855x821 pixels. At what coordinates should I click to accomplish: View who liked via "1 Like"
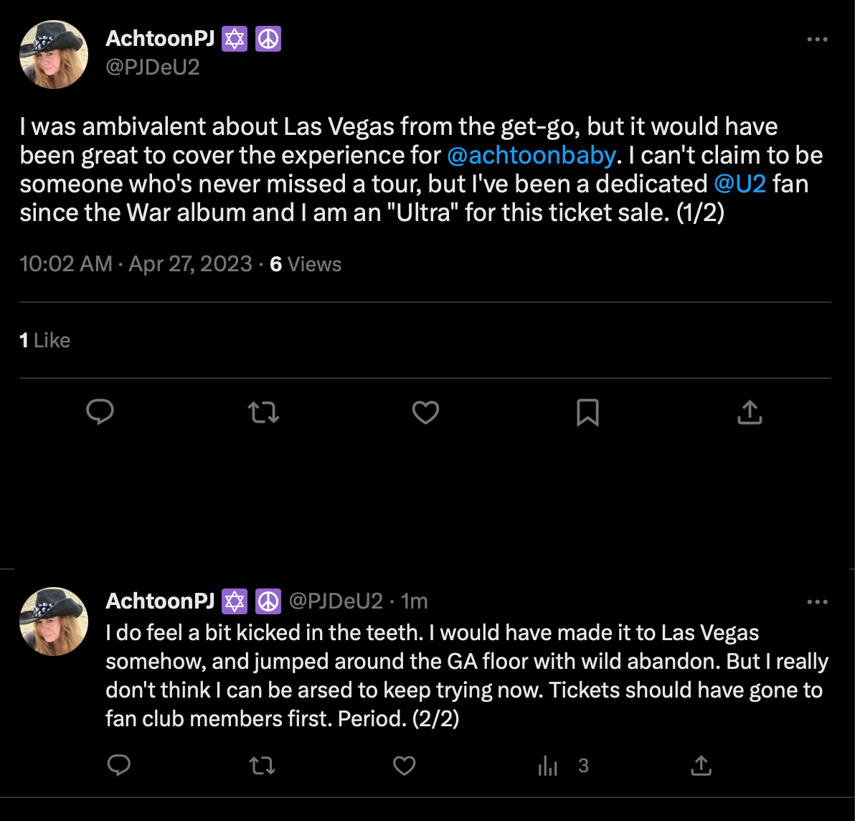click(45, 340)
